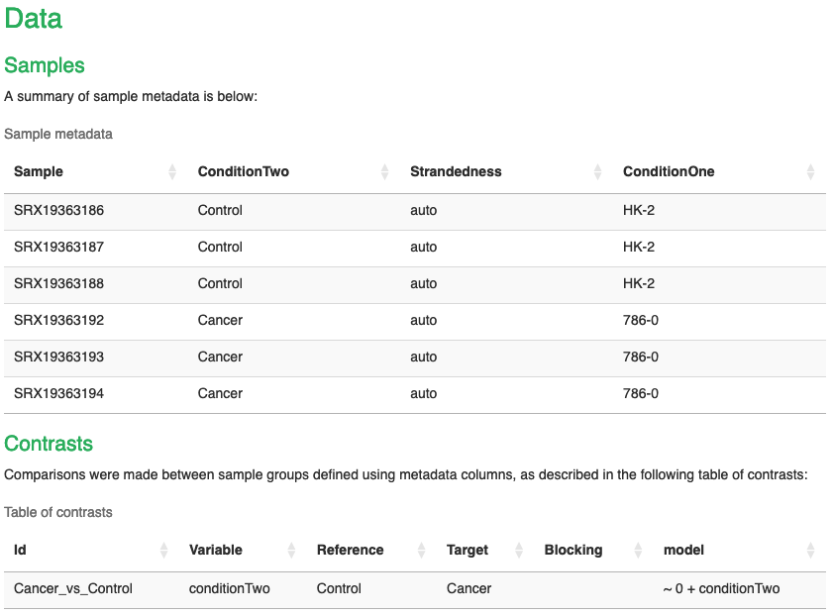Sort contrasts by Variable sort arrows

pyautogui.click(x=291, y=551)
